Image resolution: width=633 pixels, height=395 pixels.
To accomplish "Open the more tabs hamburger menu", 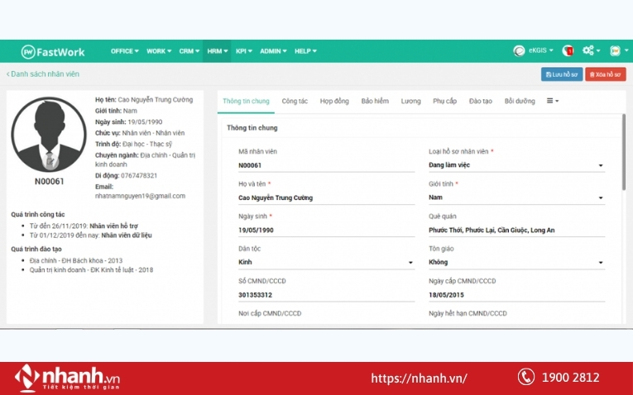I will [552, 101].
